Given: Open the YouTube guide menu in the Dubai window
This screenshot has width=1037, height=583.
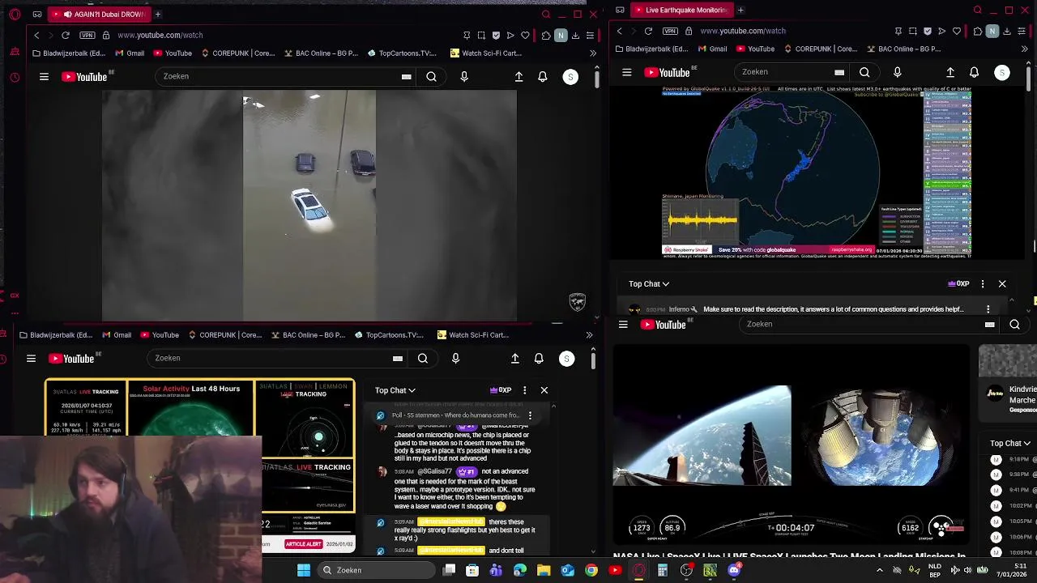Looking at the screenshot, I should pyautogui.click(x=44, y=77).
